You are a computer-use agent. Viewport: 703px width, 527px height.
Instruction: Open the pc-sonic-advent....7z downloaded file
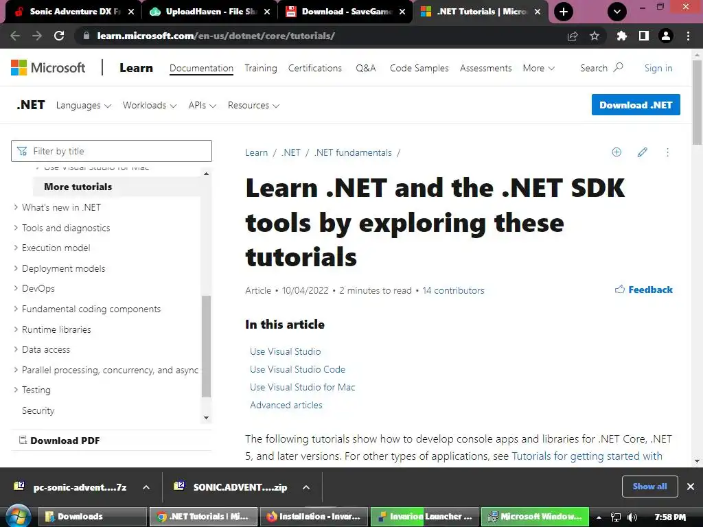(71, 487)
